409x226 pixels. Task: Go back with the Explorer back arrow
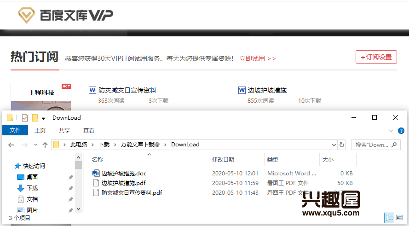coord(11,145)
